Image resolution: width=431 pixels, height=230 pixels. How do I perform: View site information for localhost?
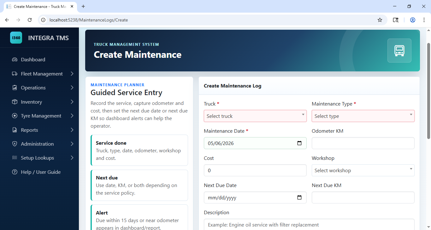coord(44,20)
